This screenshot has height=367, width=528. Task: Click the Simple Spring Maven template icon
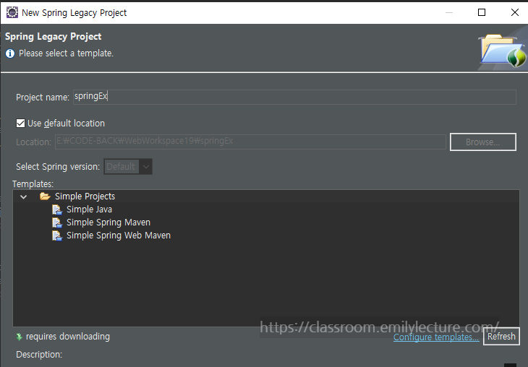(57, 223)
